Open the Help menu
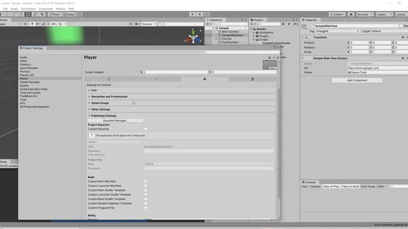Image resolution: width=408 pixels, height=229 pixels. point(71,9)
